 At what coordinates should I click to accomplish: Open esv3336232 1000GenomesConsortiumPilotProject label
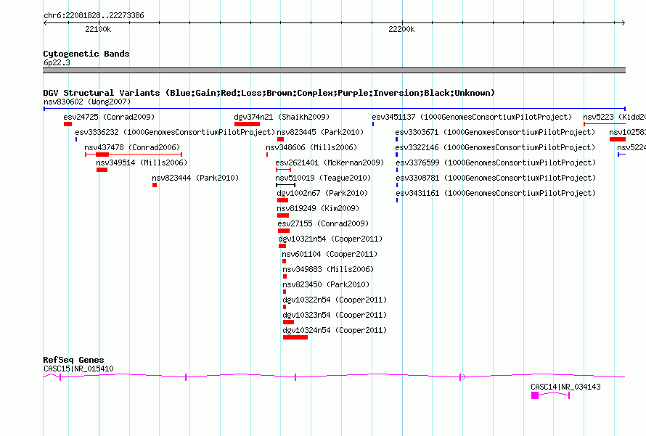point(175,132)
